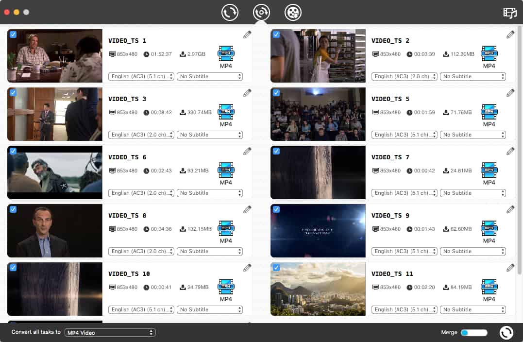Image resolution: width=523 pixels, height=342 pixels.
Task: Select the Ripper mode icon in top toolbar
Action: click(x=261, y=13)
